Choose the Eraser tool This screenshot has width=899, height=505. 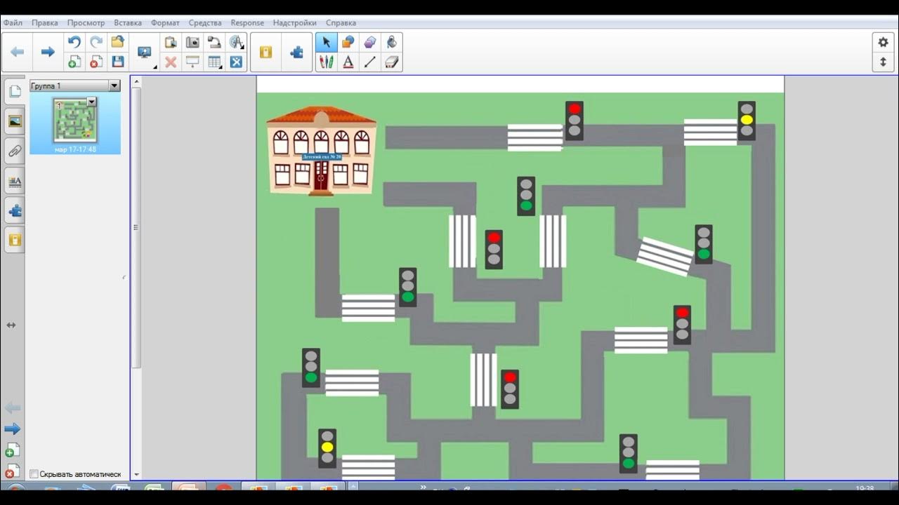tap(392, 62)
